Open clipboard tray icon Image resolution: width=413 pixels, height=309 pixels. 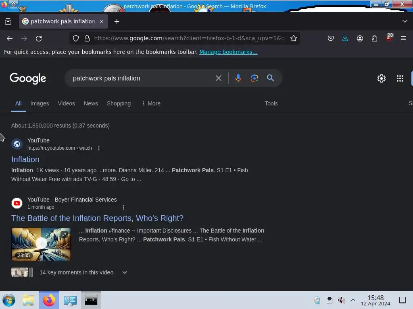point(329,300)
